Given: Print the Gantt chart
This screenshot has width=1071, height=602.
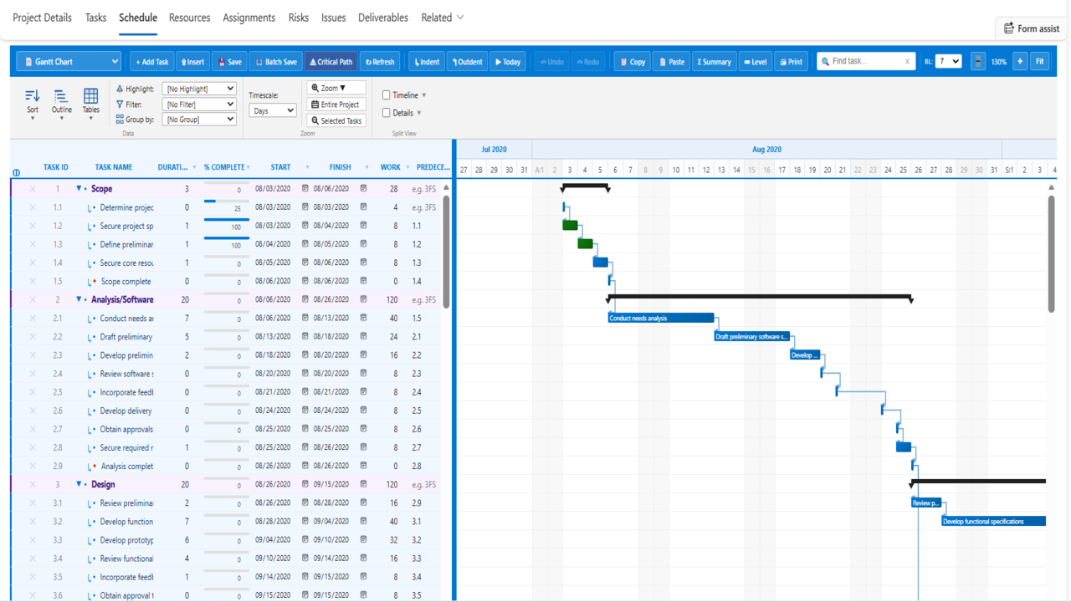Looking at the screenshot, I should click(x=791, y=62).
